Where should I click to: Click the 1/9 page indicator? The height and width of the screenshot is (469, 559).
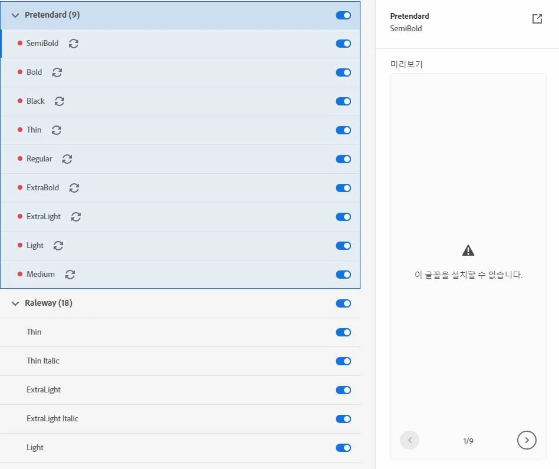coord(468,441)
